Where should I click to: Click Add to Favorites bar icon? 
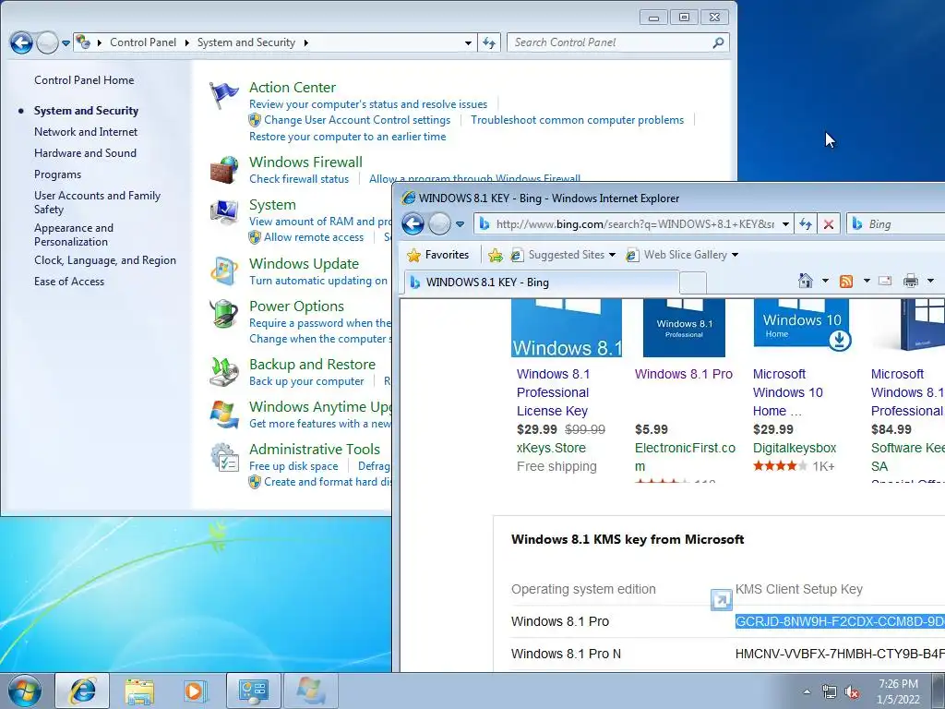[496, 255]
